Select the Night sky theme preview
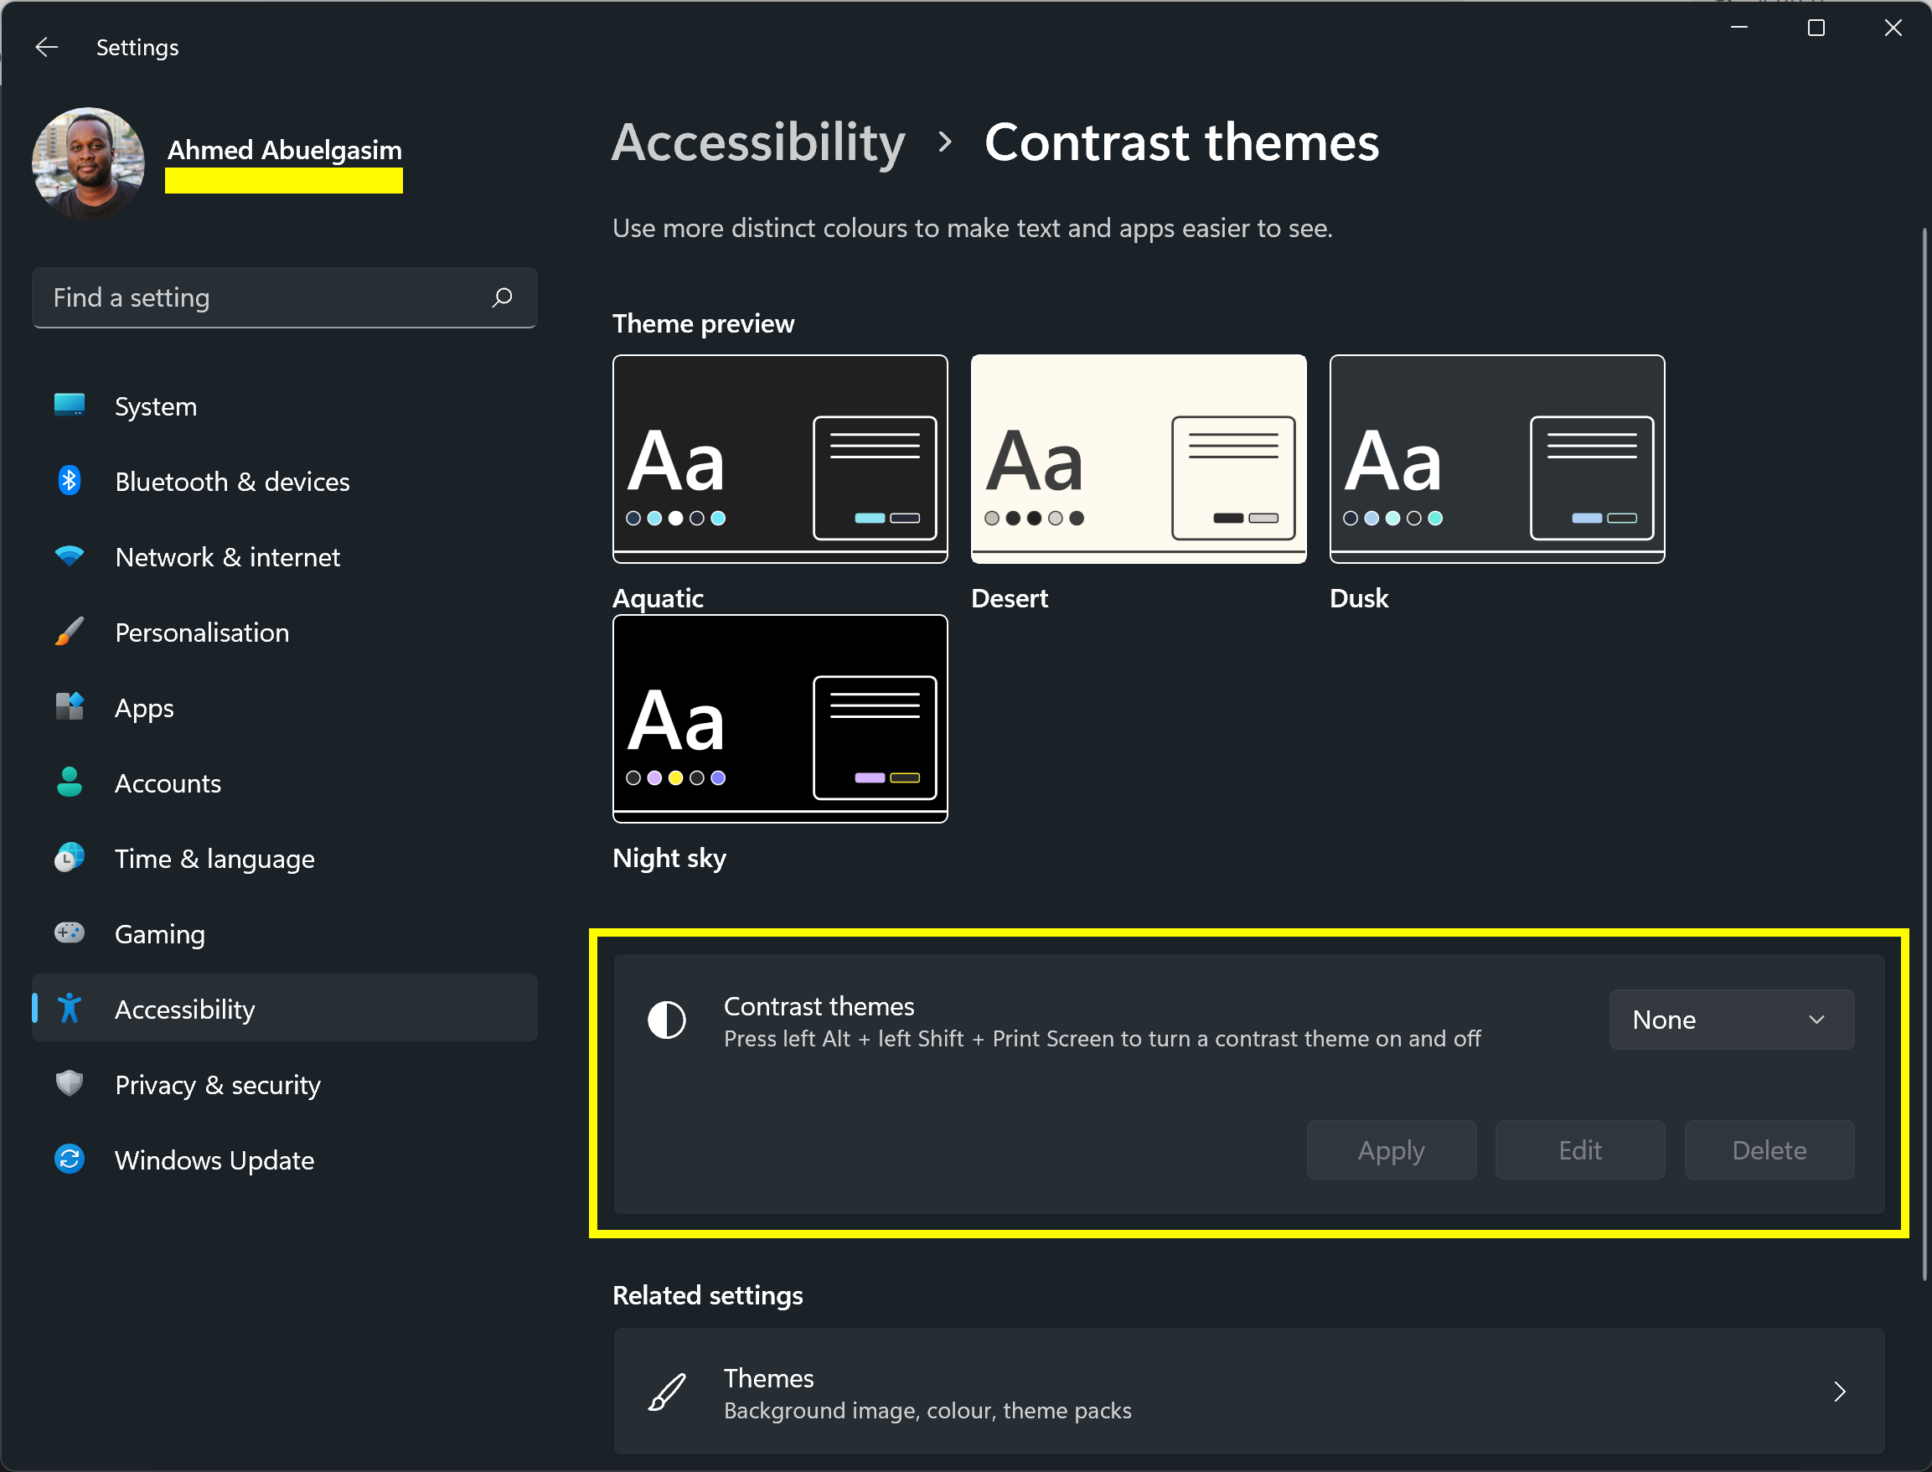This screenshot has height=1472, width=1932. pyautogui.click(x=780, y=719)
